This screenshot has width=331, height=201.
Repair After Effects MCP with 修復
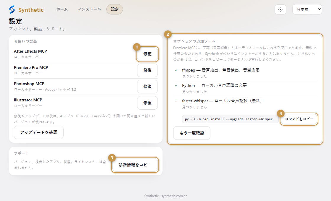pos(147,54)
